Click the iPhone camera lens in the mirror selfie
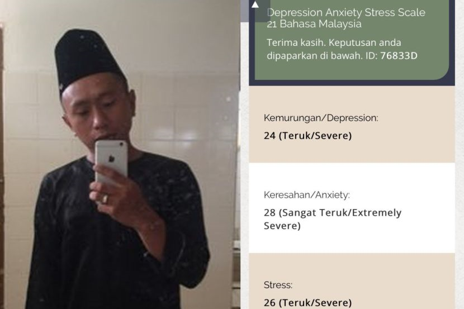Screen dimensions: 464x309 tap(121, 145)
